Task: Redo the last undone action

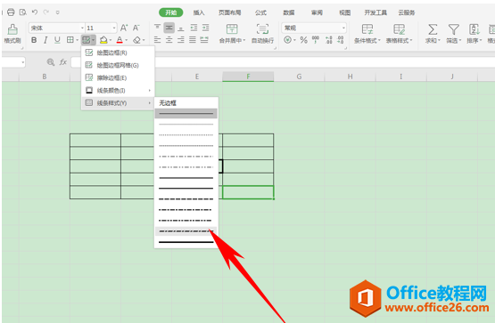Action: click(x=46, y=12)
